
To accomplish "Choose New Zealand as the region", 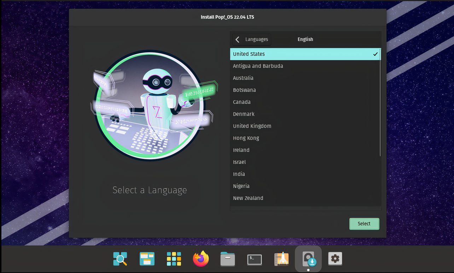I will pyautogui.click(x=248, y=198).
